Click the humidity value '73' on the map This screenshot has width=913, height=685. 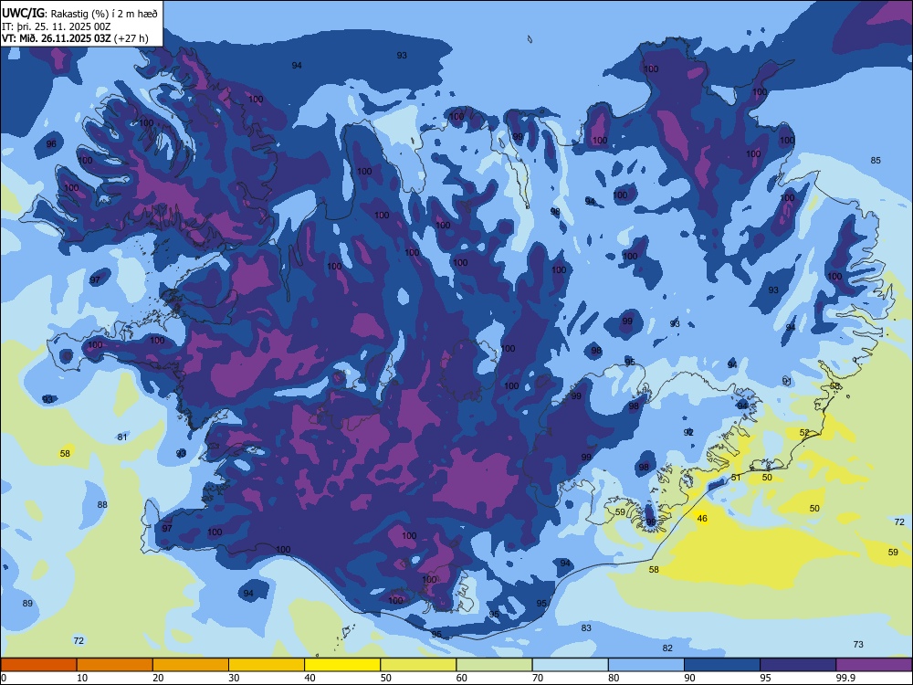click(x=858, y=644)
